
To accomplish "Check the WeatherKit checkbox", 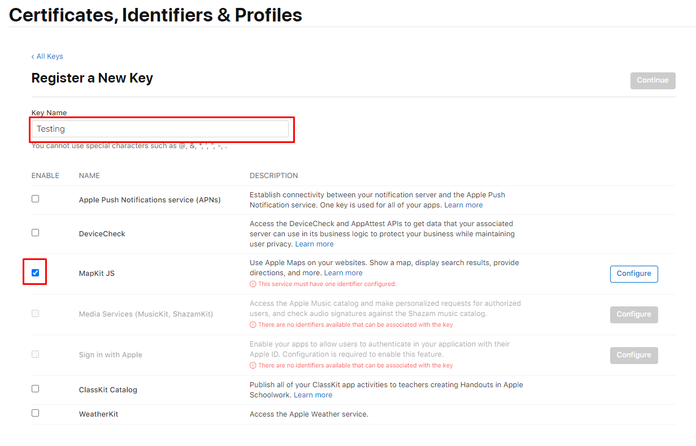I will pyautogui.click(x=36, y=413).
